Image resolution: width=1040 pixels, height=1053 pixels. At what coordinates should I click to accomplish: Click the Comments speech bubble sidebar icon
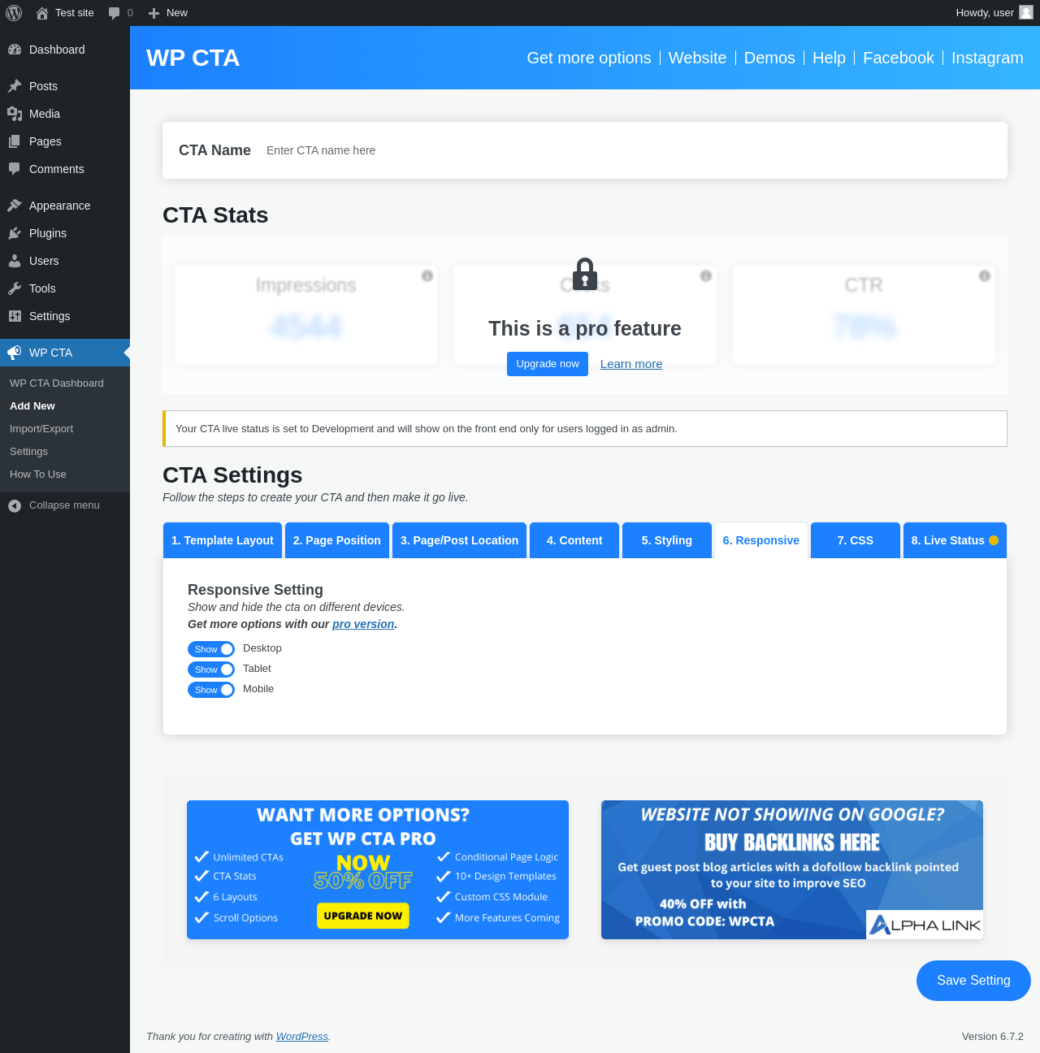point(15,169)
